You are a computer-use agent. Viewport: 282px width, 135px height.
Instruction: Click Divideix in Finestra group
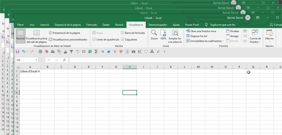233,31
